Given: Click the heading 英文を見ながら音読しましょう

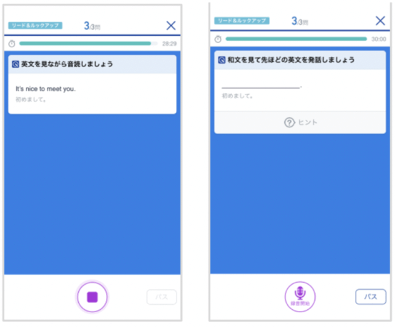Looking at the screenshot, I should (x=67, y=64).
